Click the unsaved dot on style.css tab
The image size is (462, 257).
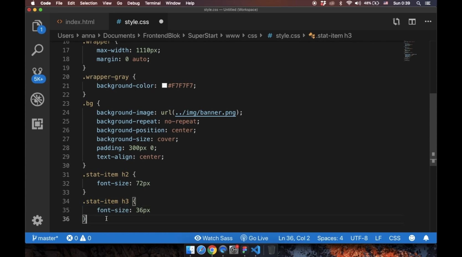point(161,22)
